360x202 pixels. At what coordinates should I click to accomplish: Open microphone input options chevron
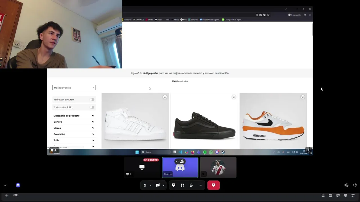151,185
